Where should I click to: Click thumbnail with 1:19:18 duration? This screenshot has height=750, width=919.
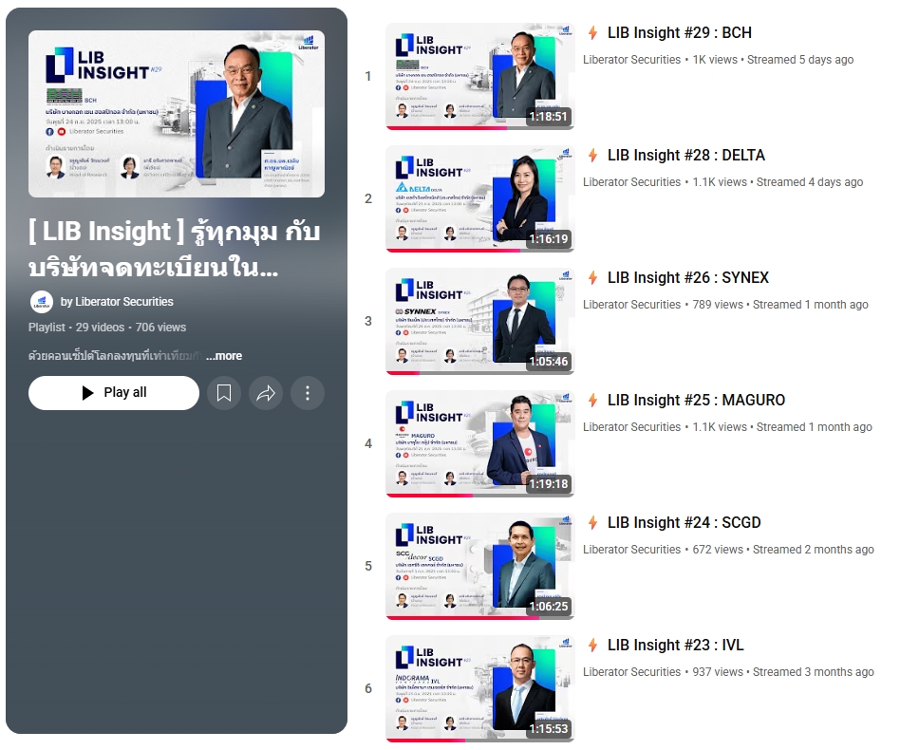tap(480, 443)
